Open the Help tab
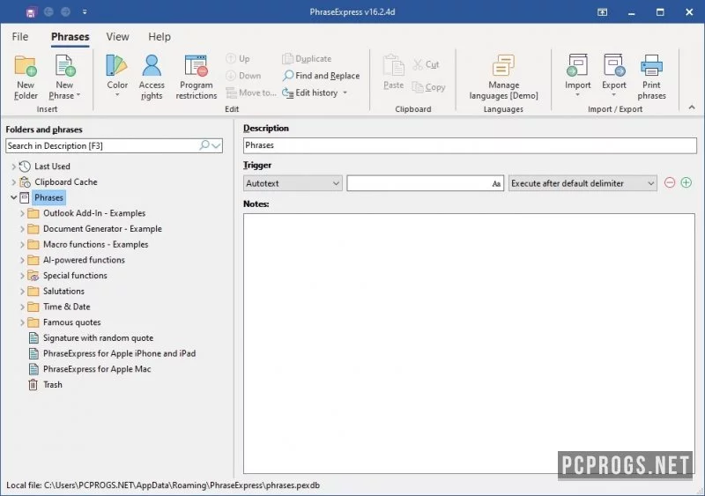Screen dimensions: 705x496 (x=160, y=36)
